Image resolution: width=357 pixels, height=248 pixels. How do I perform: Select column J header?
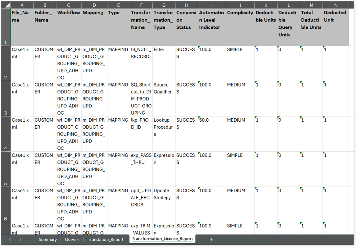[240, 5]
